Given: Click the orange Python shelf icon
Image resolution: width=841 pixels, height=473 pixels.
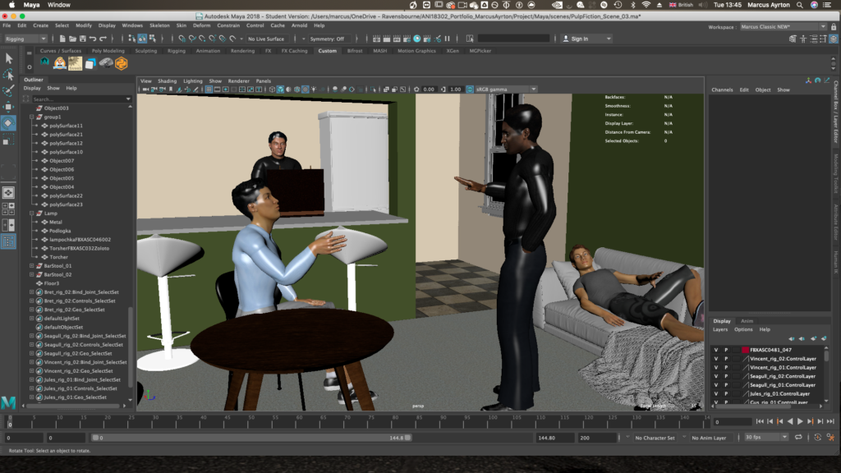Looking at the screenshot, I should (x=122, y=63).
